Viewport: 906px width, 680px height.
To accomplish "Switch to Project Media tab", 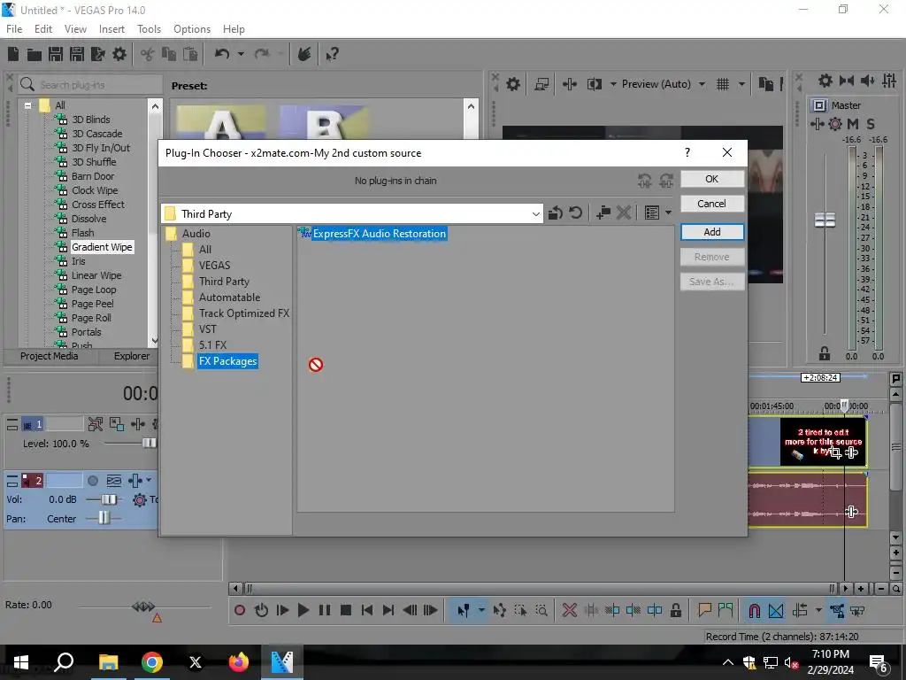I will pyautogui.click(x=50, y=356).
